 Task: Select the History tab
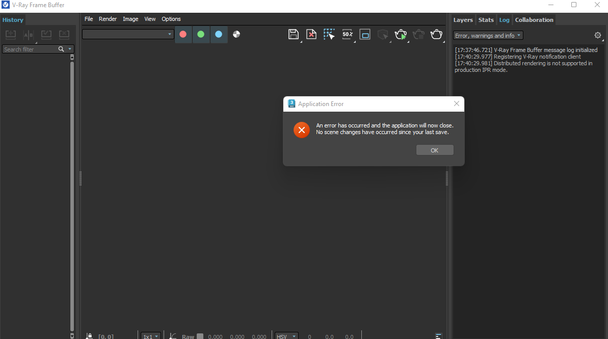(x=13, y=20)
